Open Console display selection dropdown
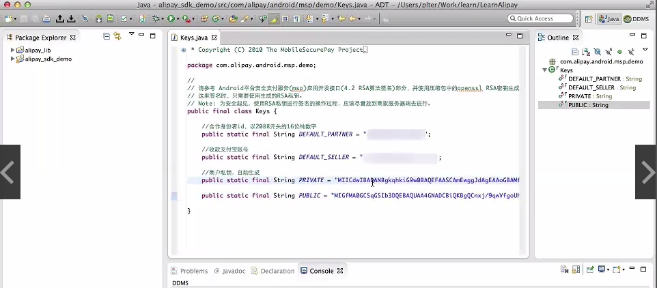The image size is (657, 288). tap(608, 270)
